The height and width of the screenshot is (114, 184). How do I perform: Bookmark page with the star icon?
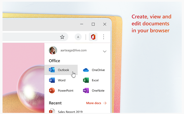62,37
